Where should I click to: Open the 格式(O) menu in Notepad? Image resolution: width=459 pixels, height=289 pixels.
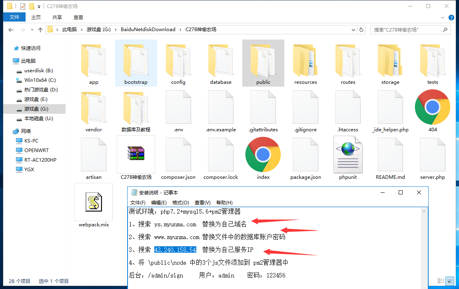(180, 203)
